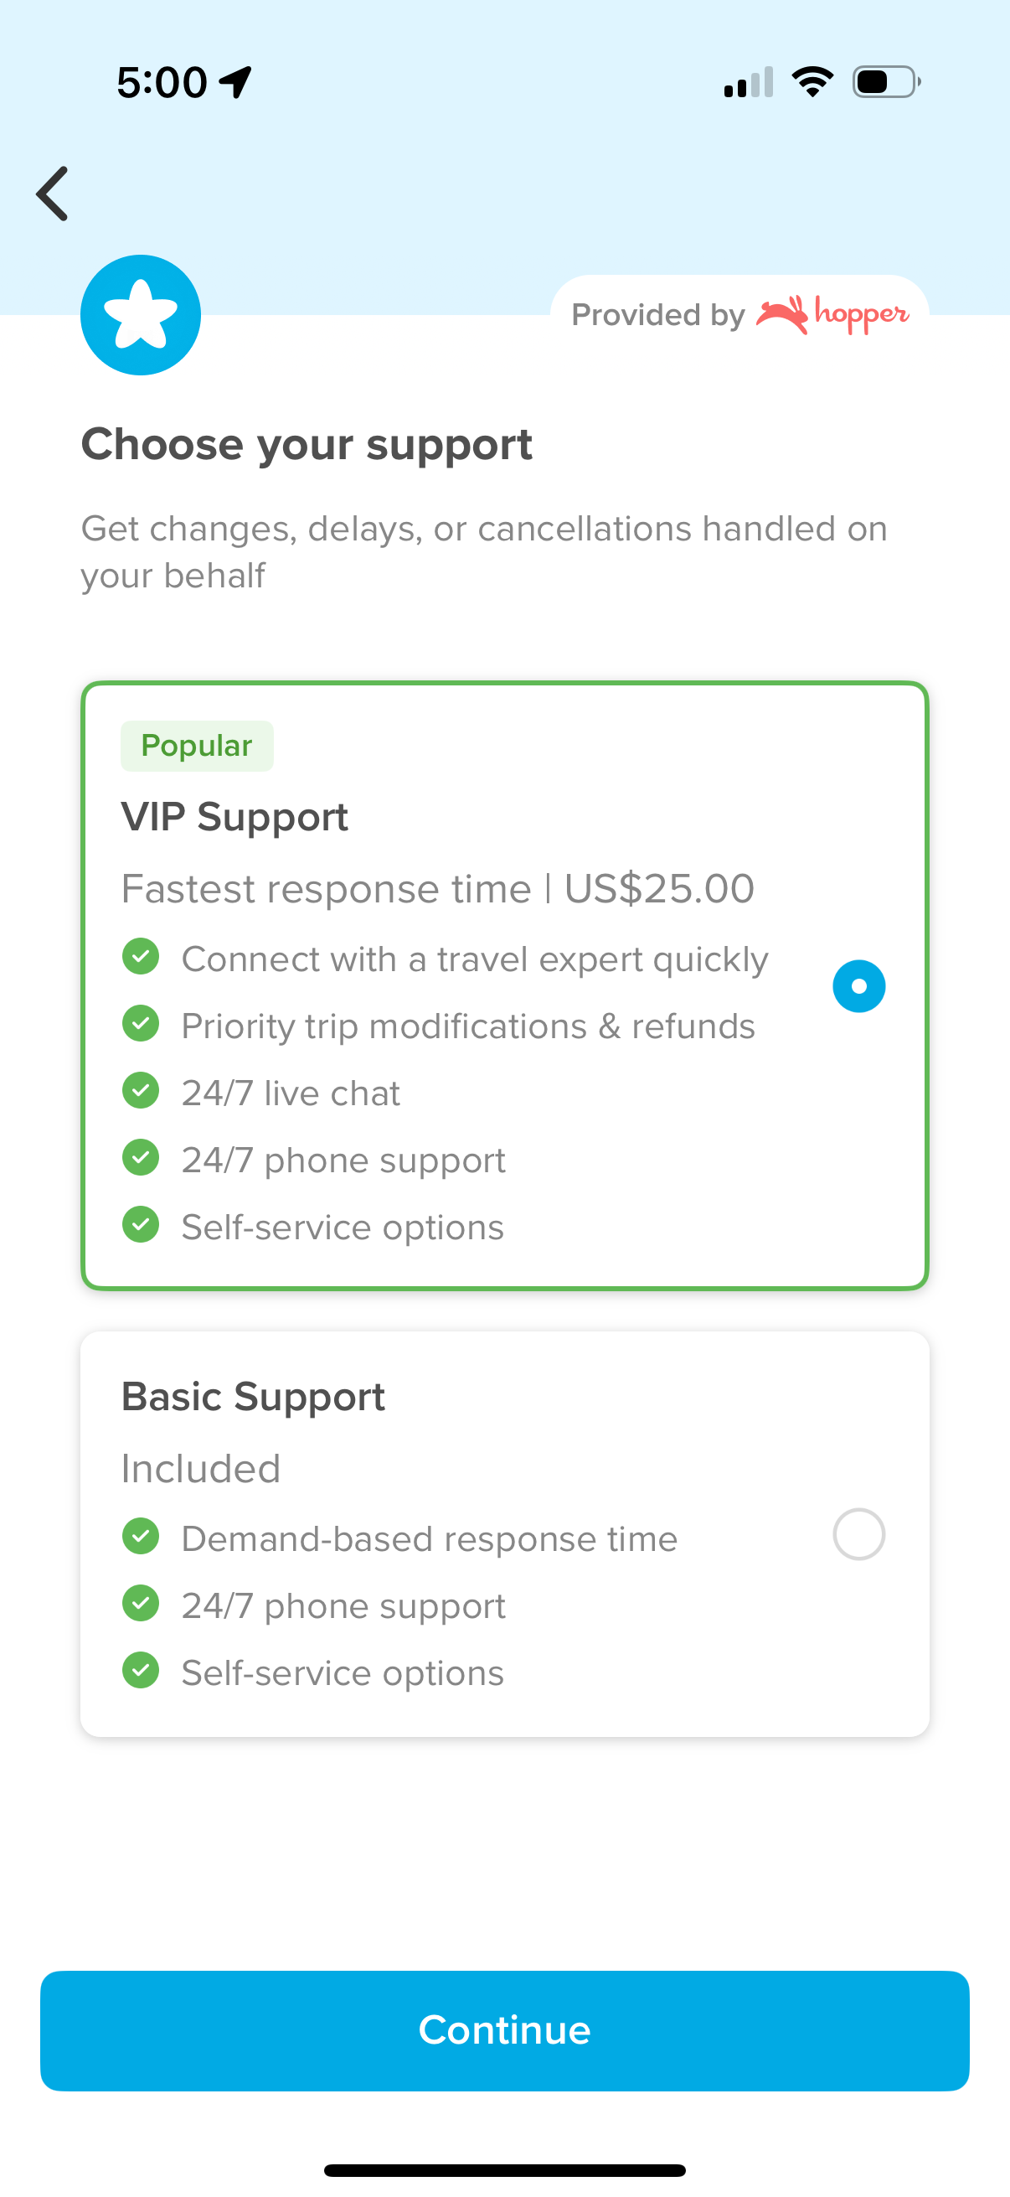Tap the blue star badge icon

[141, 315]
